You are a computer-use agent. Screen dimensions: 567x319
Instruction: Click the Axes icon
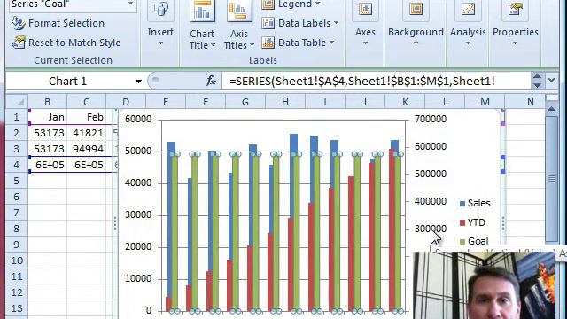pos(365,10)
